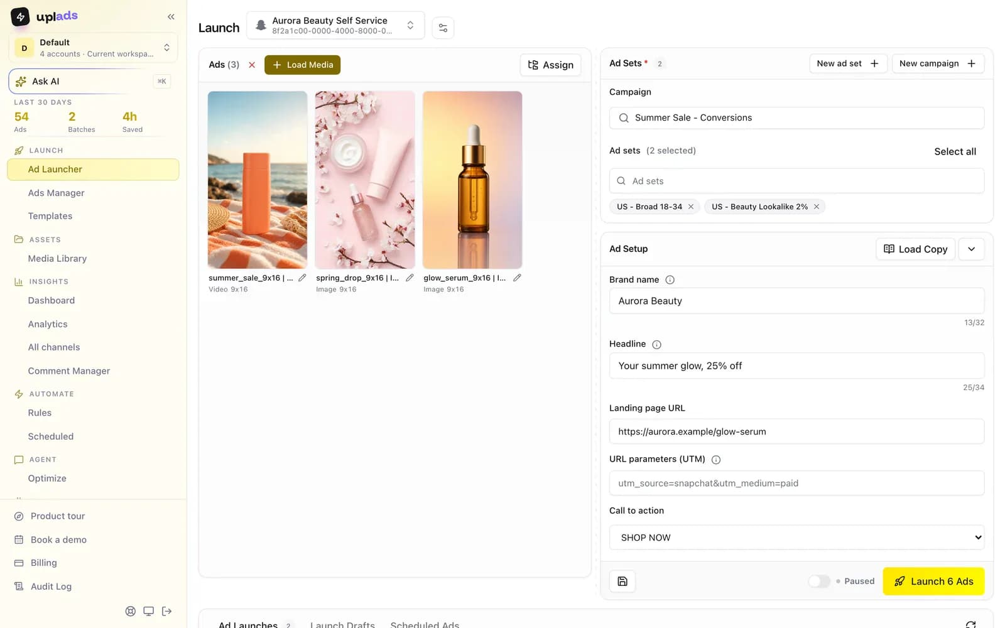Open Aurora Beauty Self Service account selector
Viewport: 1005px width, 628px height.
click(x=335, y=26)
